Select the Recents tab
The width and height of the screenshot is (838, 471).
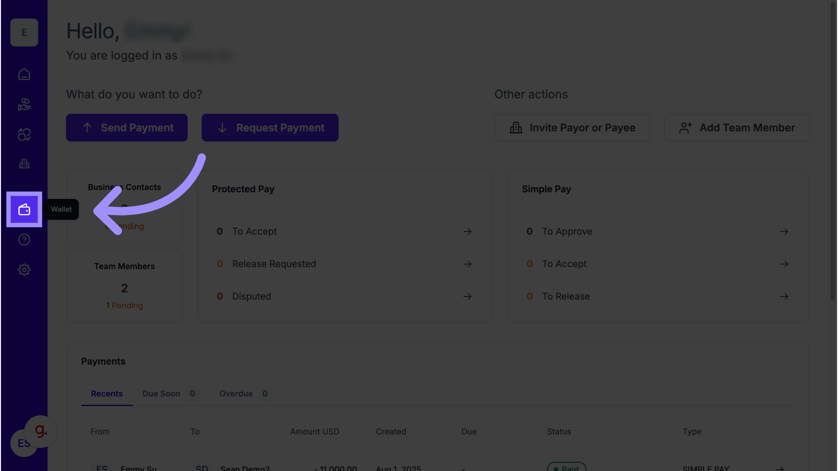coord(106,394)
